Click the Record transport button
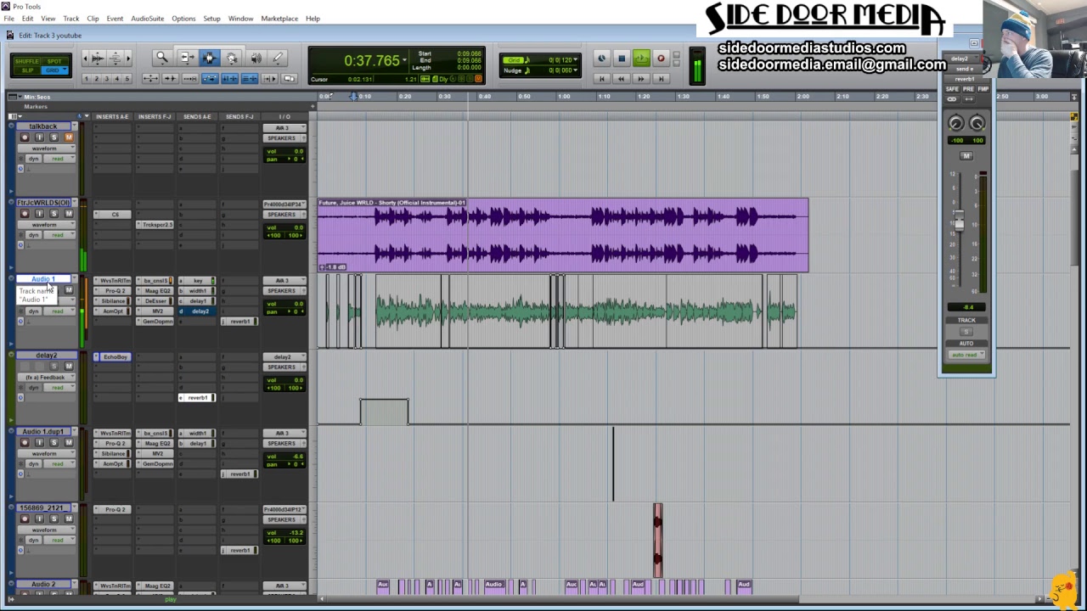1087x611 pixels. 661,59
